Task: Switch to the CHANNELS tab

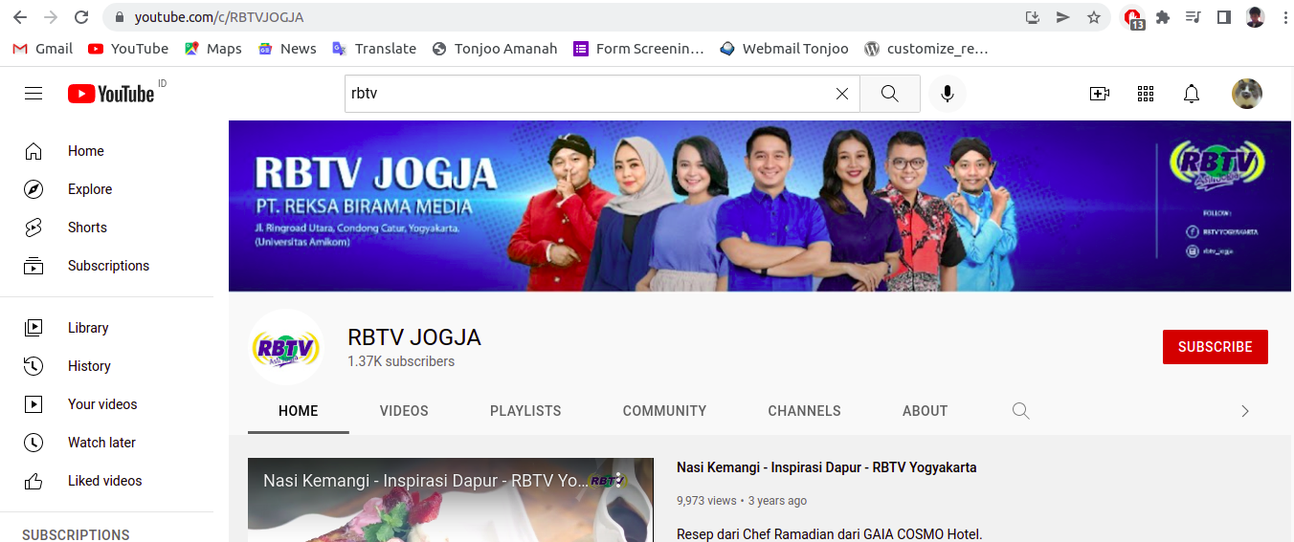Action: point(805,411)
